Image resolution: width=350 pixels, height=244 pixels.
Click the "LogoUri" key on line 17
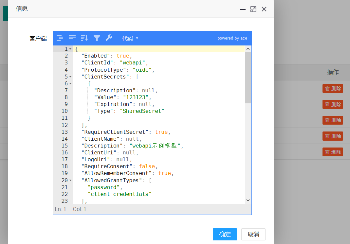96,160
